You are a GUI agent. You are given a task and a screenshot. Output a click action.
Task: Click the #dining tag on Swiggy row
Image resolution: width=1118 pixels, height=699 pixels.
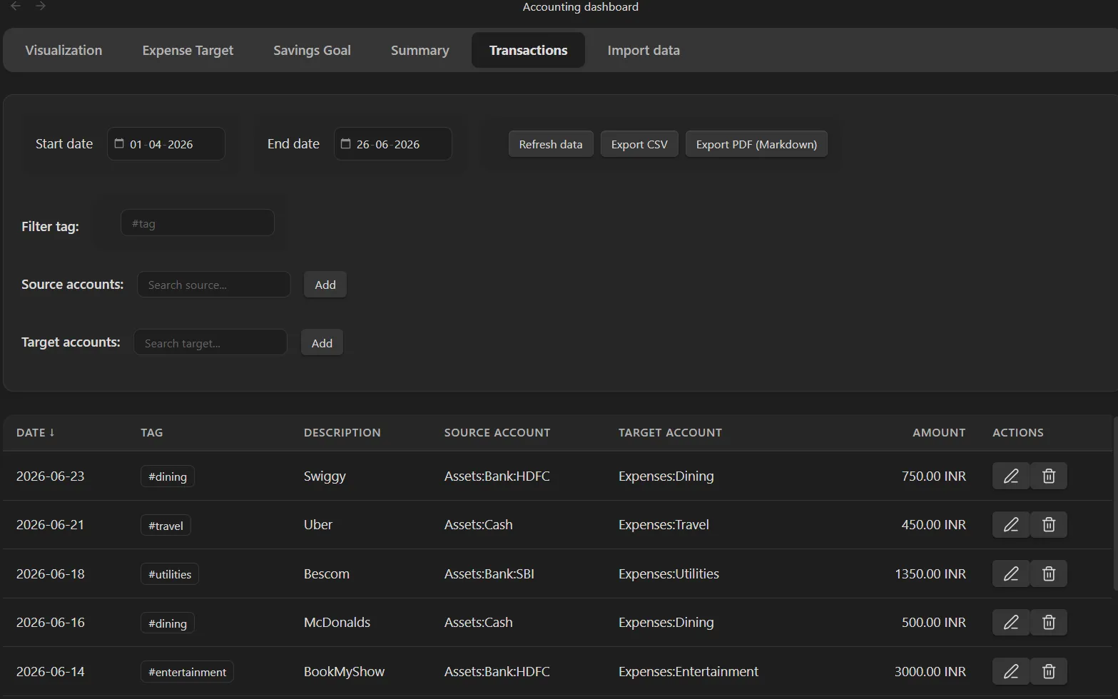(168, 476)
